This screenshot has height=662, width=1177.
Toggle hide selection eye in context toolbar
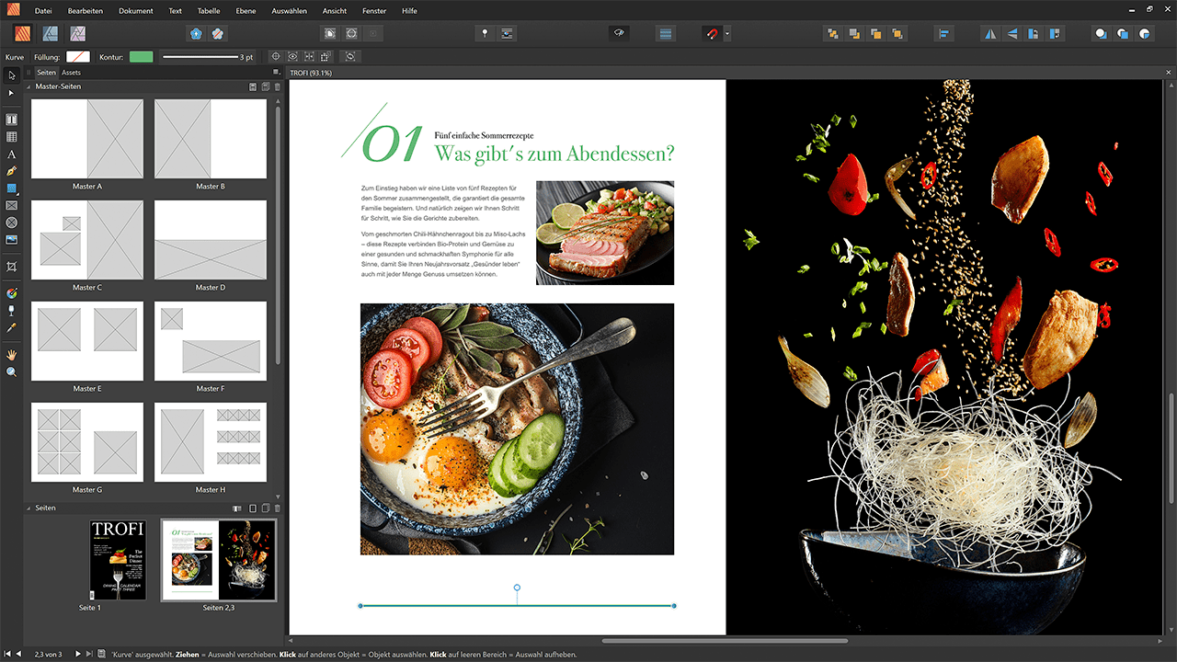point(292,56)
